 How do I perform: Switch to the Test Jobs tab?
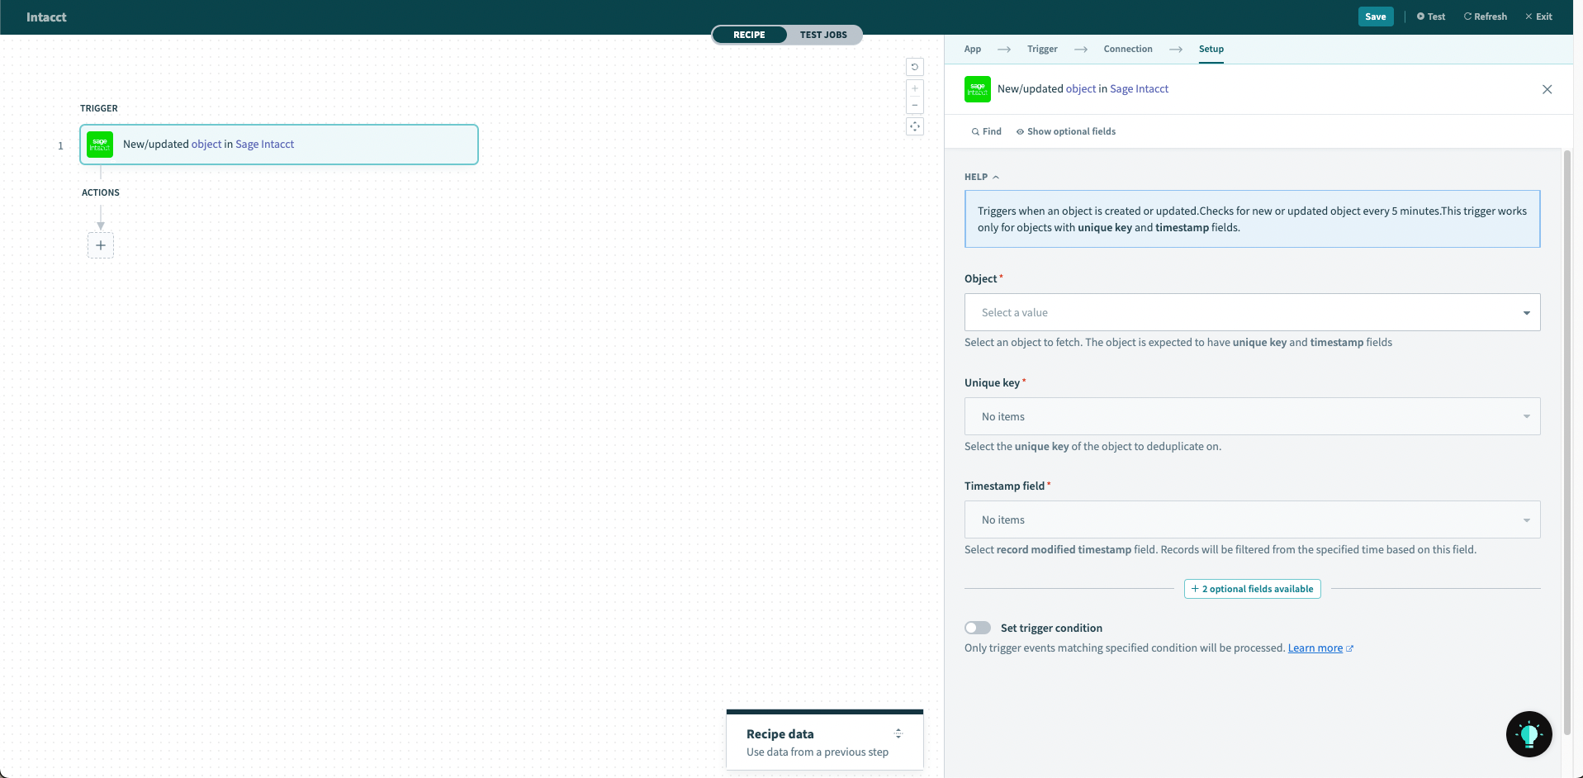pos(822,35)
